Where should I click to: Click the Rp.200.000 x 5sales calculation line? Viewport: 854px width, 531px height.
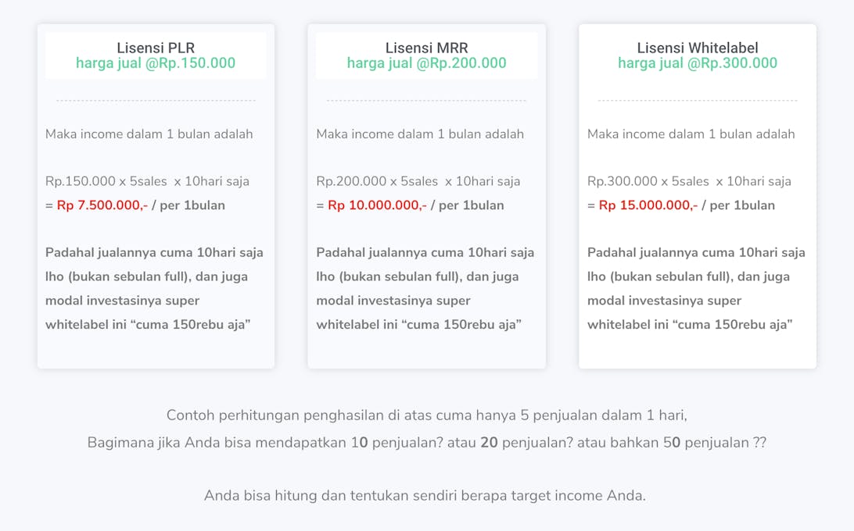point(418,181)
